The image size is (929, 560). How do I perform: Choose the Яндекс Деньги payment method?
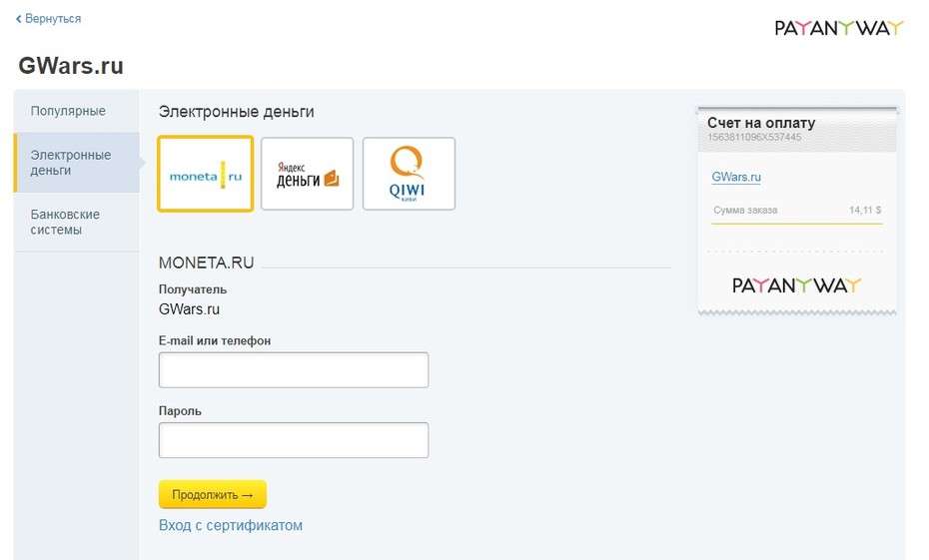point(307,174)
